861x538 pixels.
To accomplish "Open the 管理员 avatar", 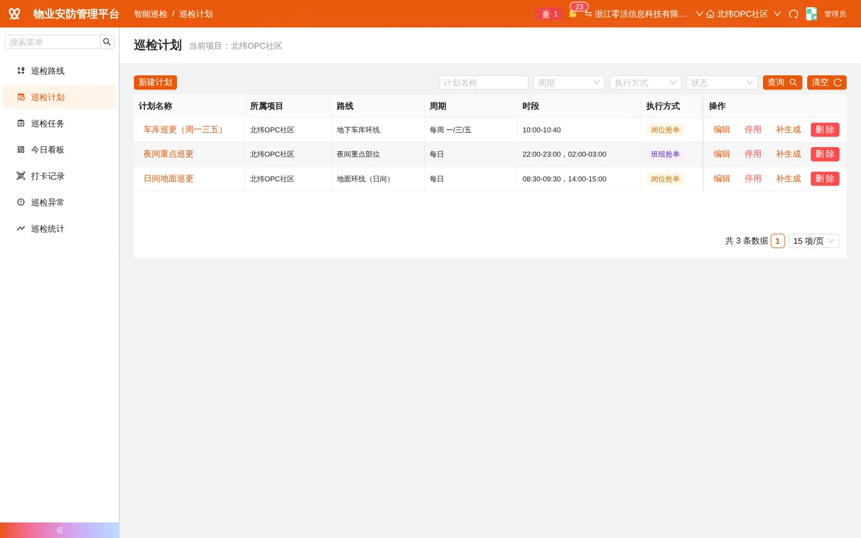I will point(811,14).
